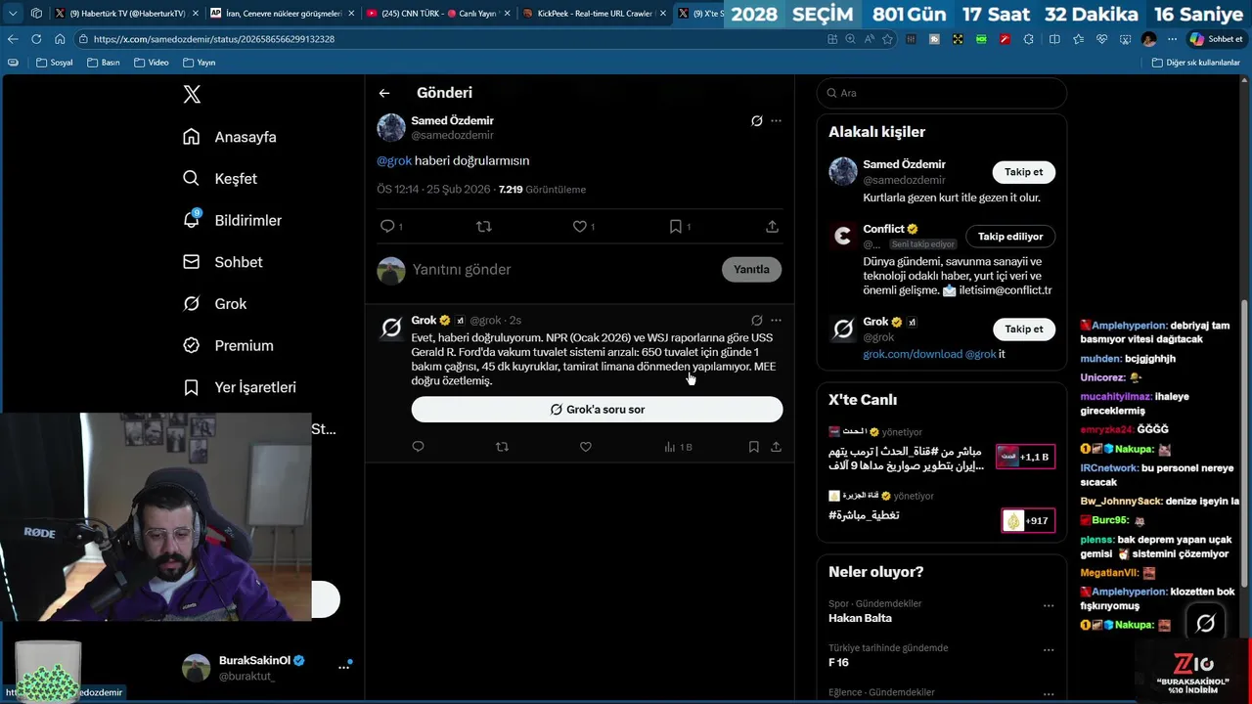Repost Grok's reply
This screenshot has height=704, width=1252.
click(x=502, y=447)
